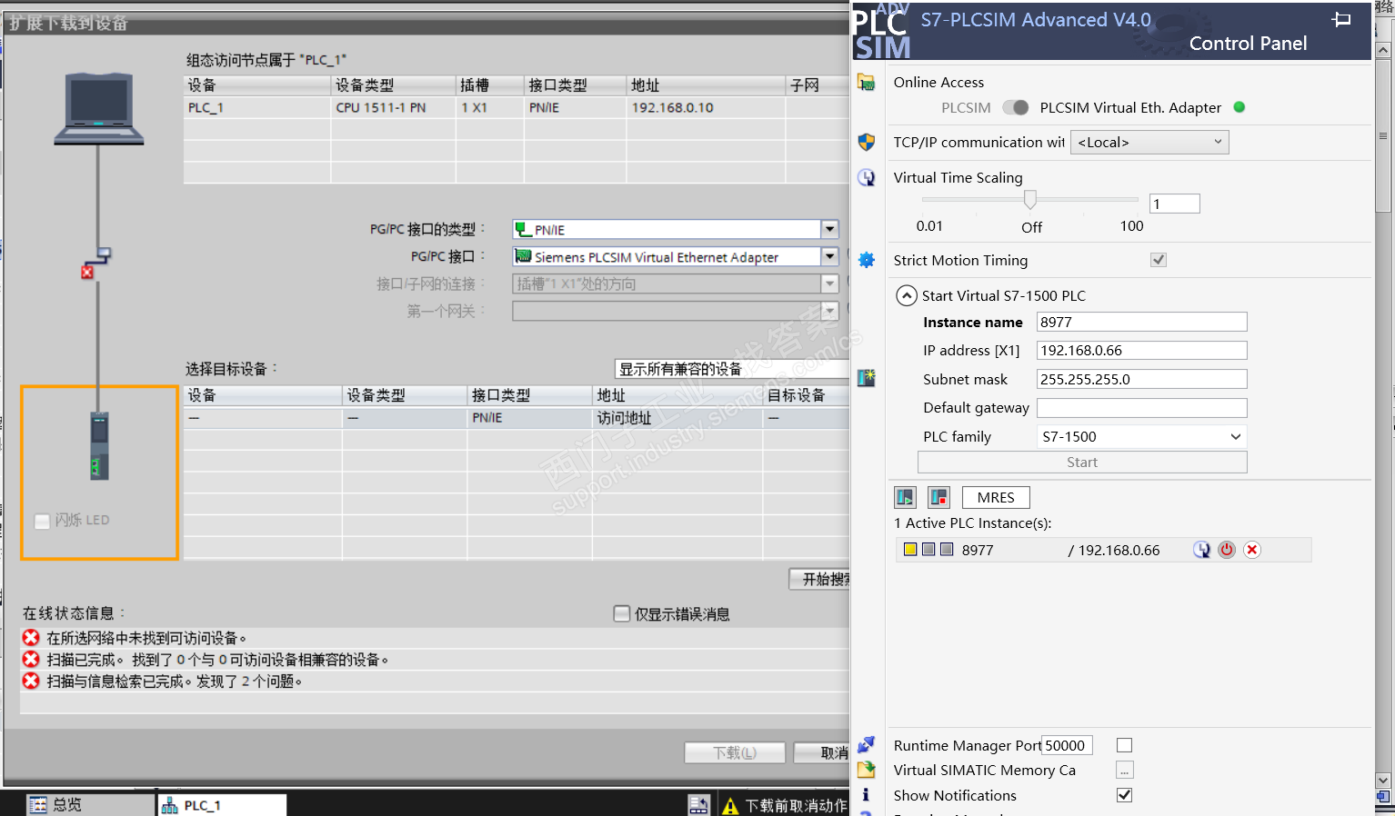Toggle Online Access between PLCSIM and Virtual Adapter
The height and width of the screenshot is (816, 1395).
coord(1015,107)
